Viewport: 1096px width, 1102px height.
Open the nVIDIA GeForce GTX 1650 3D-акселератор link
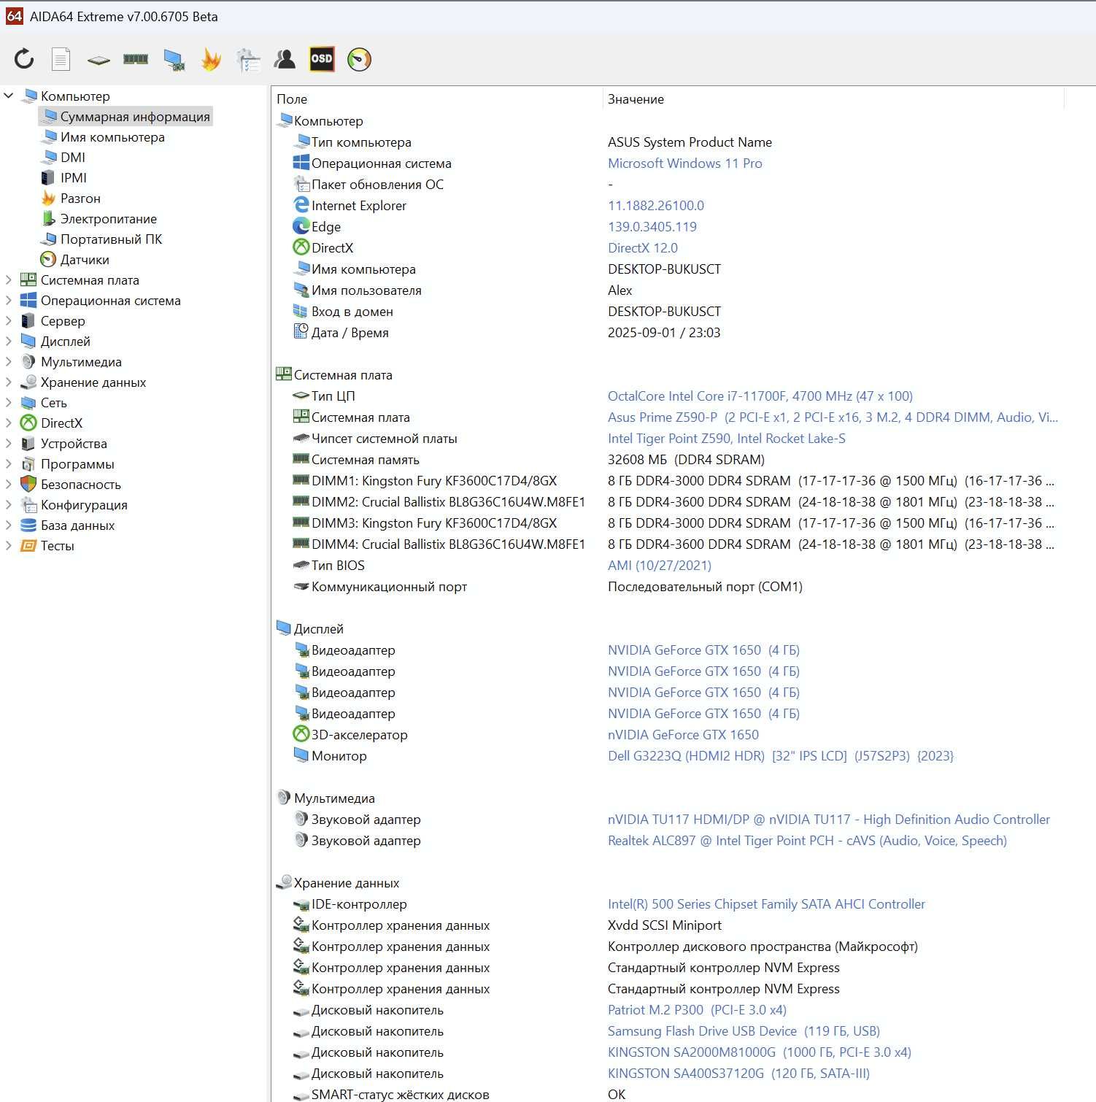[x=683, y=734]
